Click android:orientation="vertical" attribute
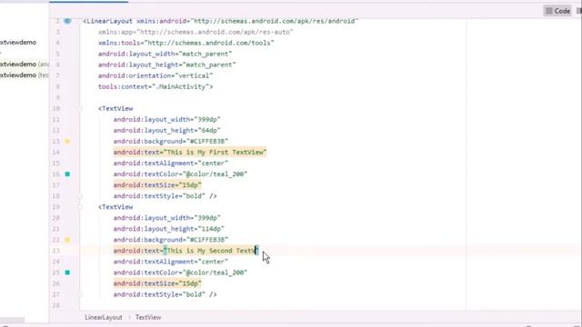Viewport: 582px width, 327px height. (156, 75)
